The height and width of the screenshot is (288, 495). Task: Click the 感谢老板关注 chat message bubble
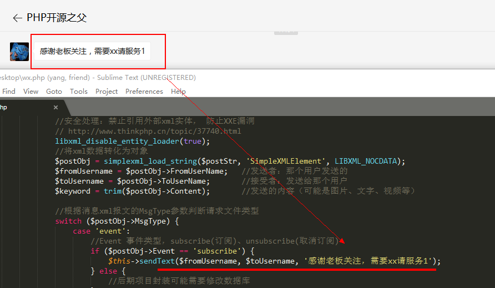(x=92, y=52)
